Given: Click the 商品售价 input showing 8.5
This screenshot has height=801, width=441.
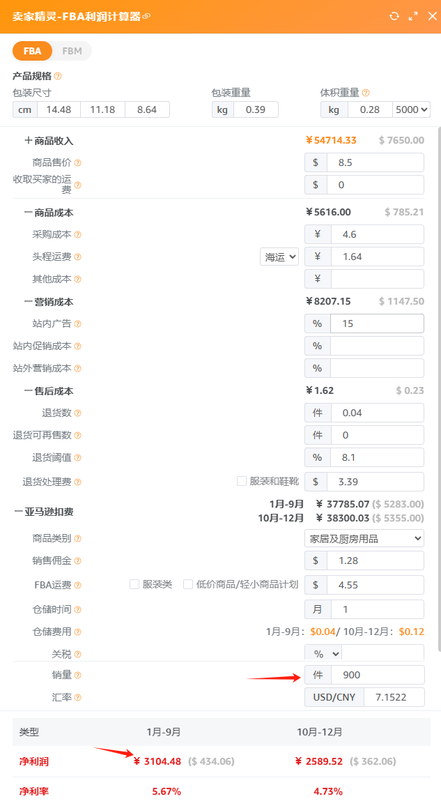Looking at the screenshot, I should [377, 162].
